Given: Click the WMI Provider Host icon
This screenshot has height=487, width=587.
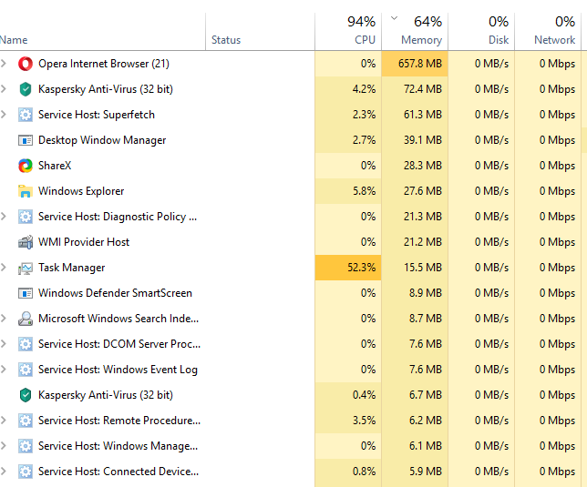Looking at the screenshot, I should pos(26,242).
